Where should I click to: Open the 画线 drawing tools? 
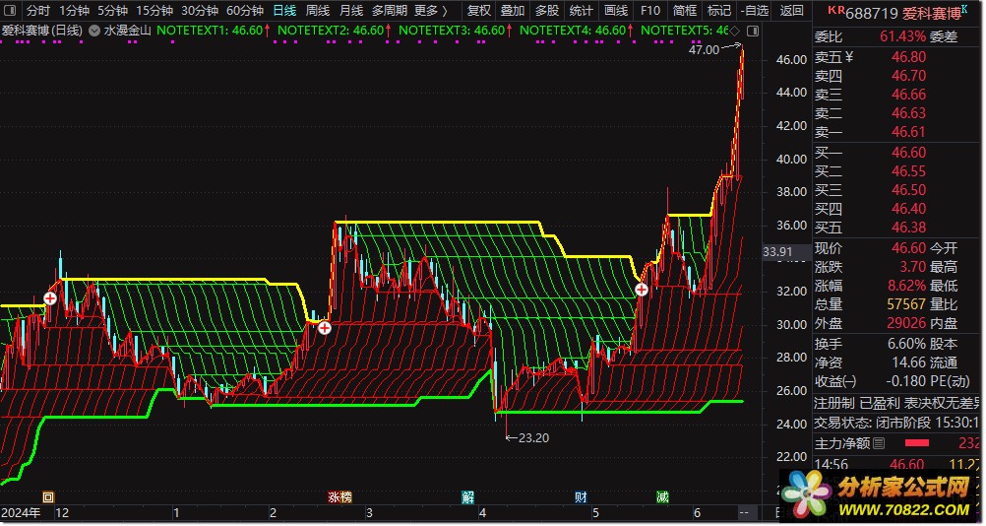616,11
